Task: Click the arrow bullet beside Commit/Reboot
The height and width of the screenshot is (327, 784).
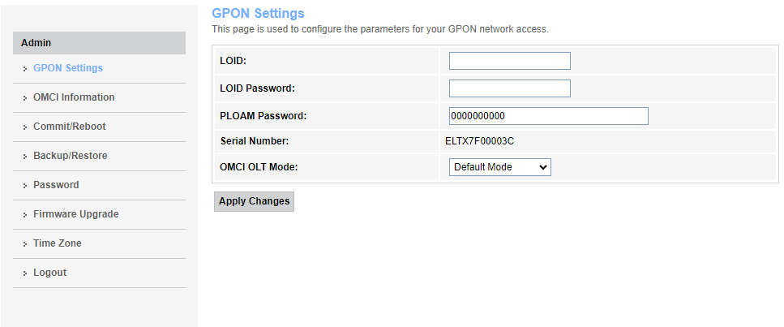Action: click(x=26, y=127)
